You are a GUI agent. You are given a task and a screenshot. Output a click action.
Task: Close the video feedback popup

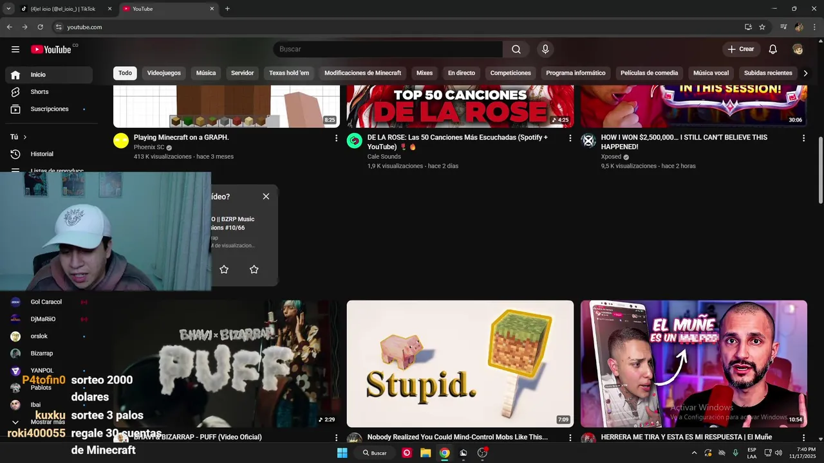(x=266, y=197)
